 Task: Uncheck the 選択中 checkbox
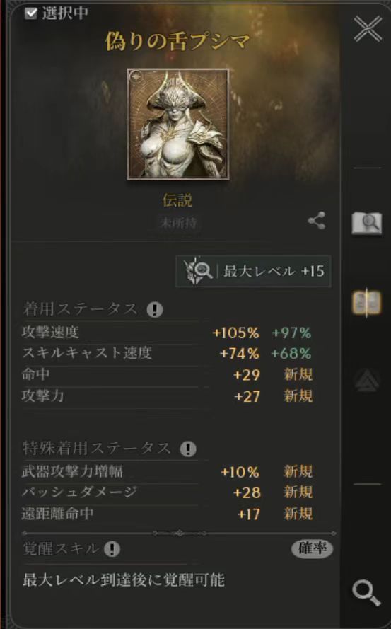[x=31, y=13]
